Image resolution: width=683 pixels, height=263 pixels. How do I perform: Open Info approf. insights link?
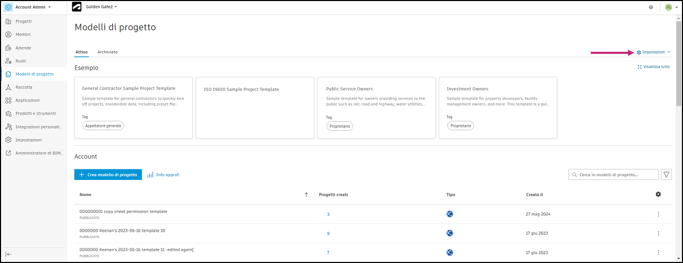click(163, 175)
